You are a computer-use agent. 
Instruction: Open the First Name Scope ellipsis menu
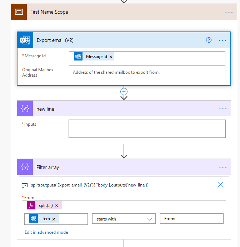[229, 12]
